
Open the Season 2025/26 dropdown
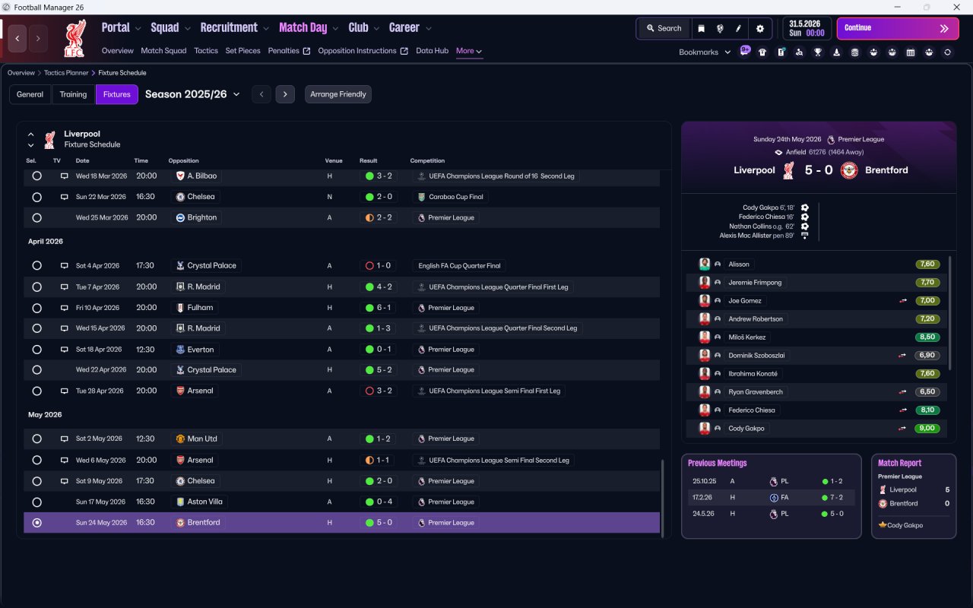point(192,94)
